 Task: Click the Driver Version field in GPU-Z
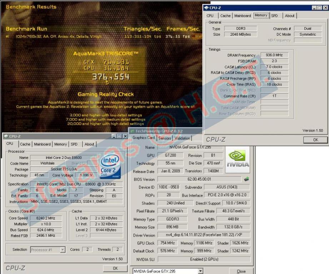204,235
